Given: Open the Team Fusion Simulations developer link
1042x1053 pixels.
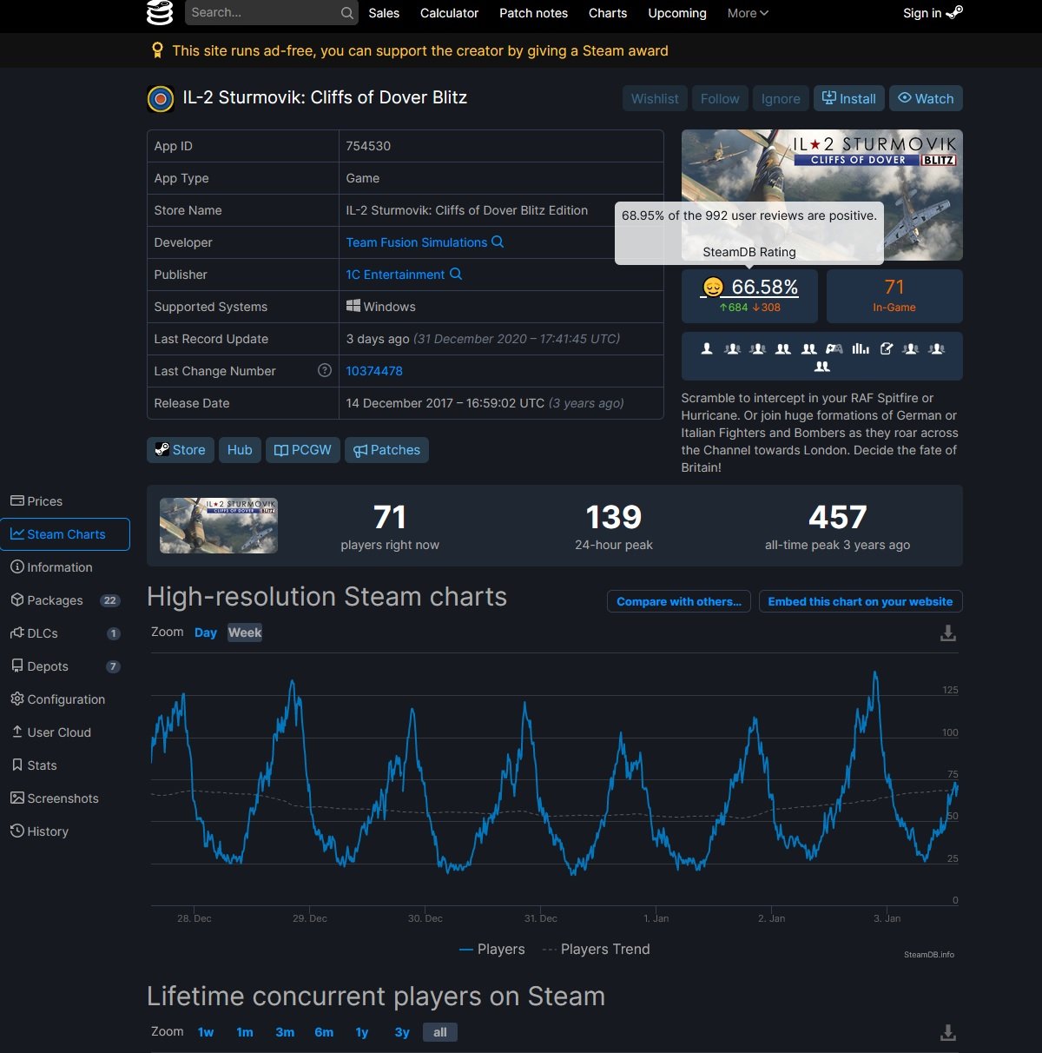Looking at the screenshot, I should click(x=417, y=242).
